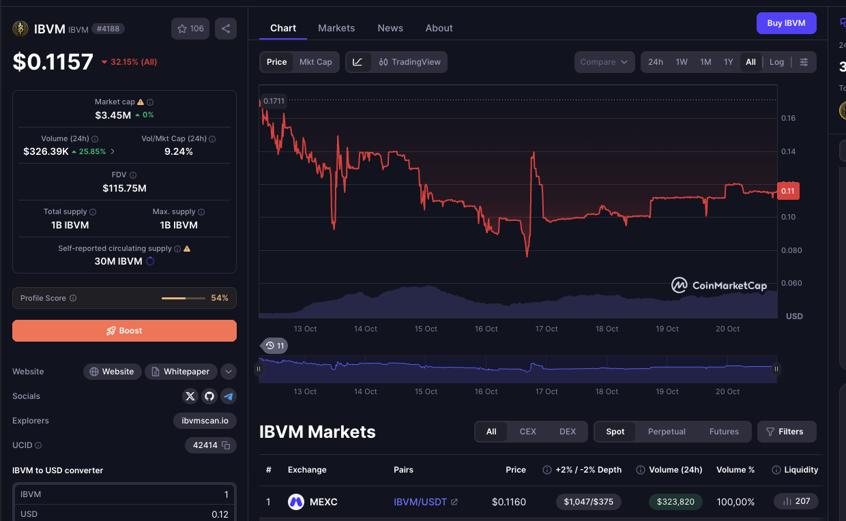Toggle Log scale on the chart
Image resolution: width=846 pixels, height=521 pixels.
pyautogui.click(x=777, y=62)
